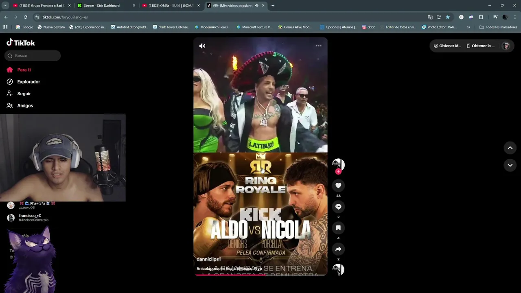The width and height of the screenshot is (521, 293).
Task: Click the Obtener la app button
Action: coord(481,46)
